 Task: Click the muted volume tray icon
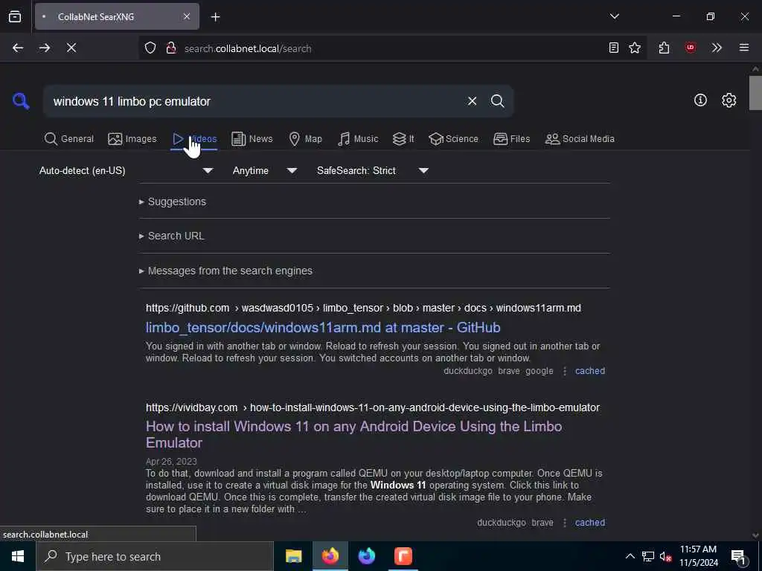665,556
